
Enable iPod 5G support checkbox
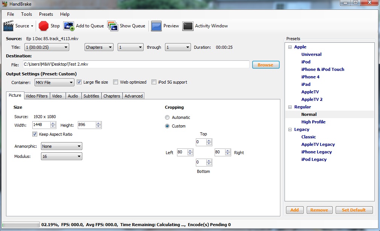click(x=154, y=82)
